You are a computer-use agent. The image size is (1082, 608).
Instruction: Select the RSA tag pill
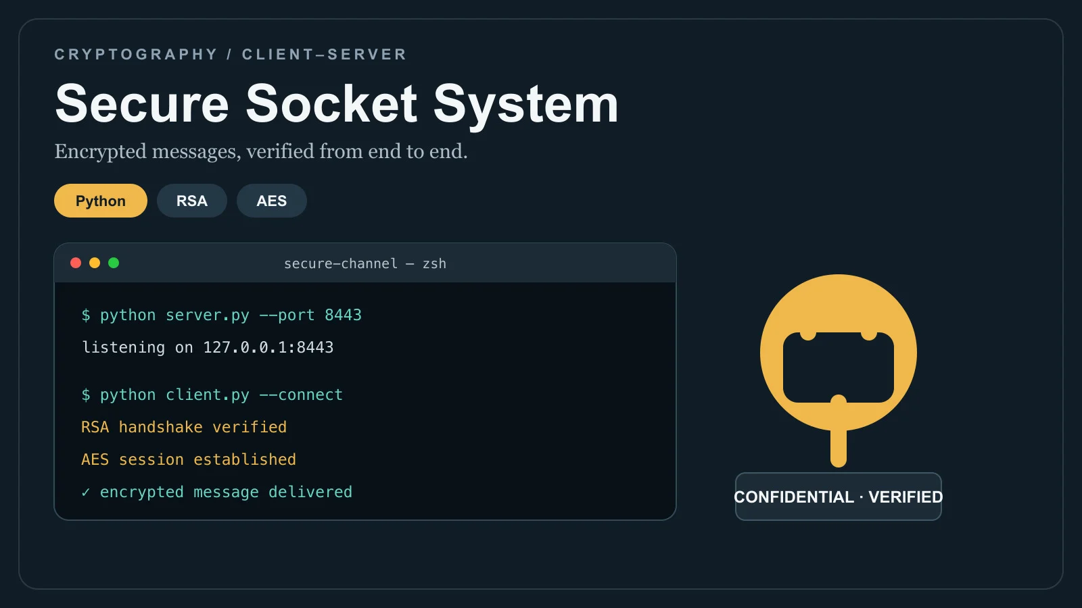tap(192, 201)
